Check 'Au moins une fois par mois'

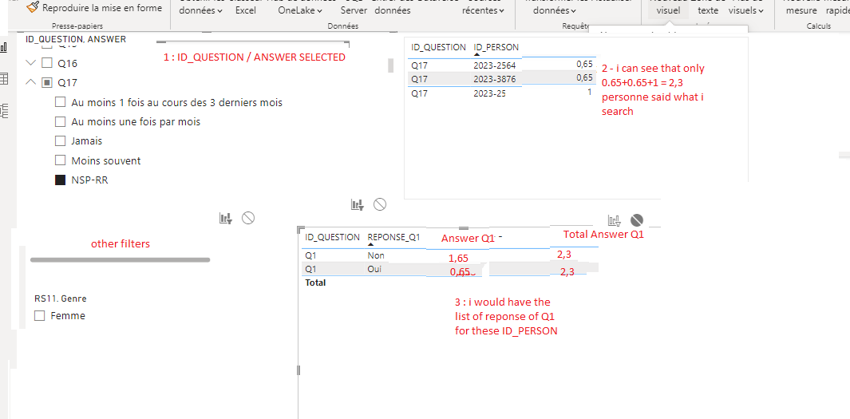tap(60, 121)
